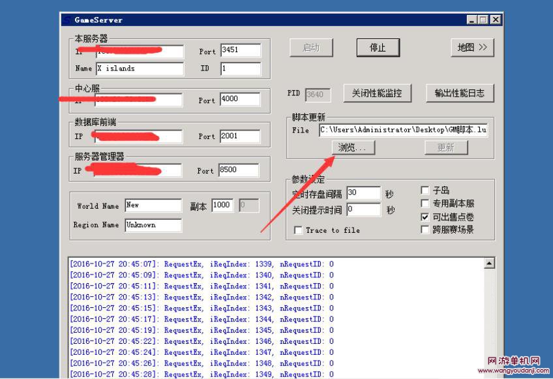553x379 pixels.
Task: Click the 更新 script update button
Action: coord(446,147)
